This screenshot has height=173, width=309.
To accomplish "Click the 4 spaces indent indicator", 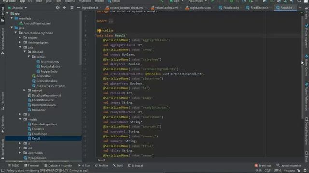I will [289, 170].
